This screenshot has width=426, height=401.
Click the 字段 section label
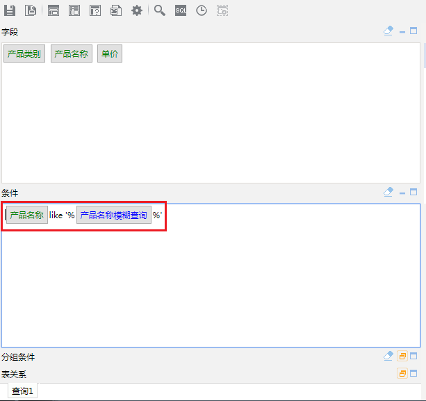tap(10, 32)
